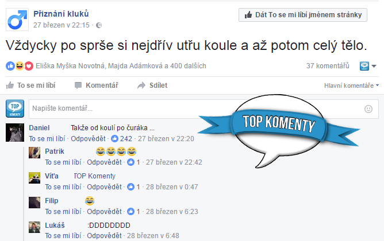Click the like count icon on Daniel's comment
The image size is (384, 241).
click(x=114, y=139)
